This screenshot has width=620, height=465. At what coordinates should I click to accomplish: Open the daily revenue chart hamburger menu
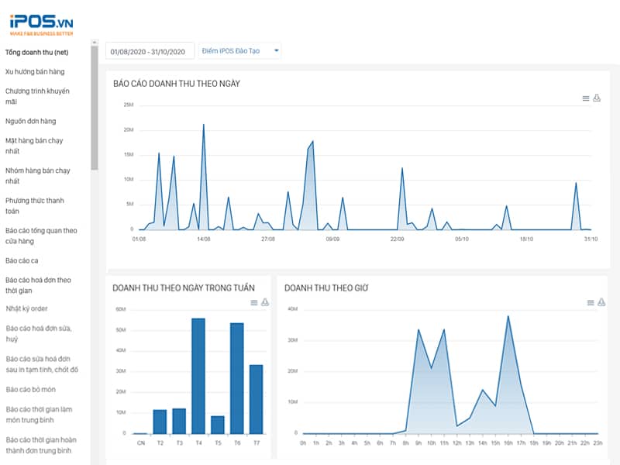pyautogui.click(x=586, y=98)
